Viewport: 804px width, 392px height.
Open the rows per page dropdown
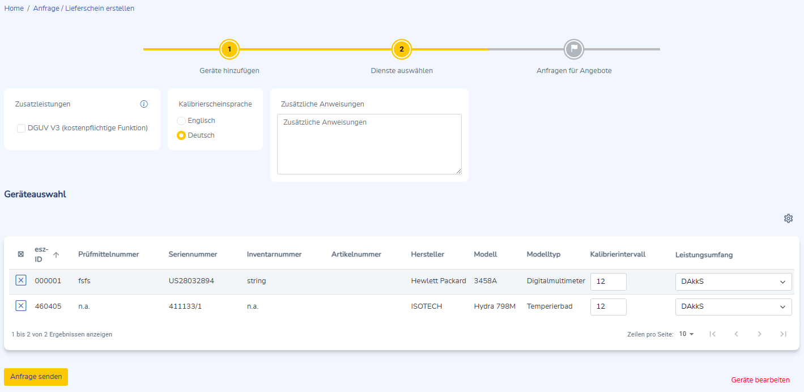(687, 334)
